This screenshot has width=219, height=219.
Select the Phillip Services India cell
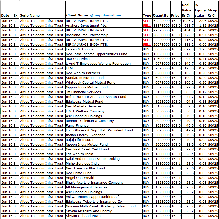pyautogui.click(x=104, y=163)
